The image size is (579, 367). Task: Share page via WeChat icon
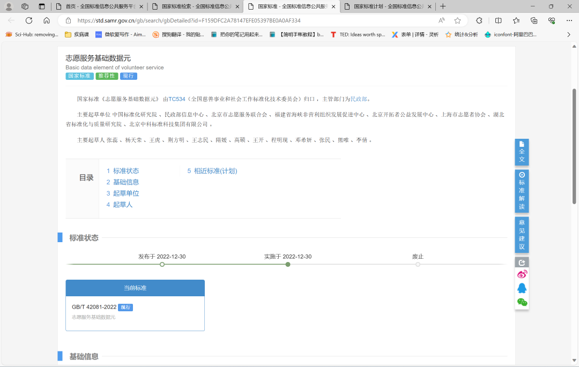[522, 302]
